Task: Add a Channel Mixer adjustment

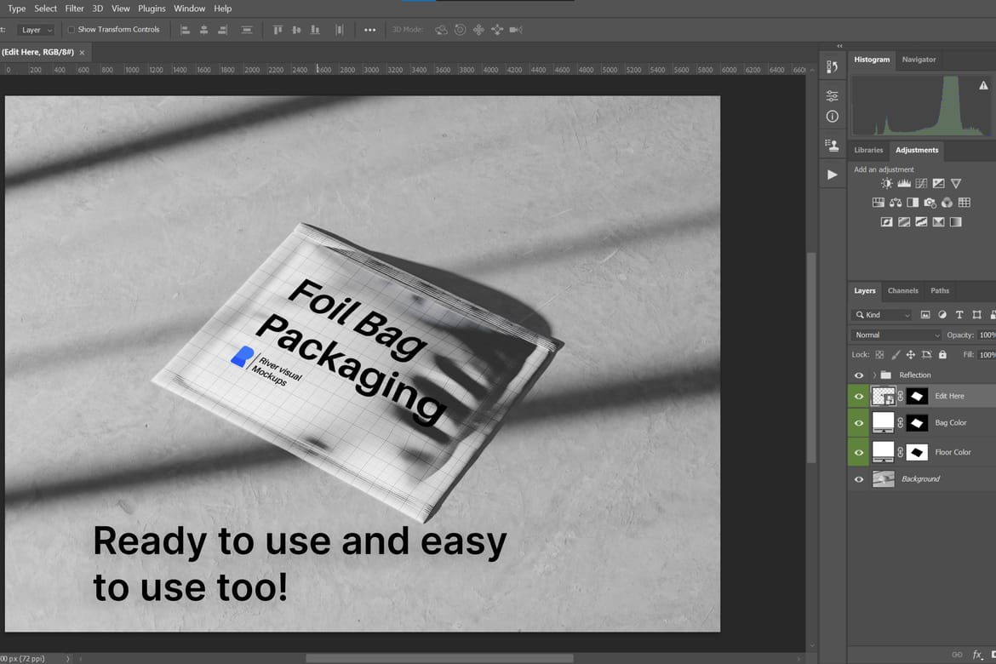Action: (x=947, y=203)
